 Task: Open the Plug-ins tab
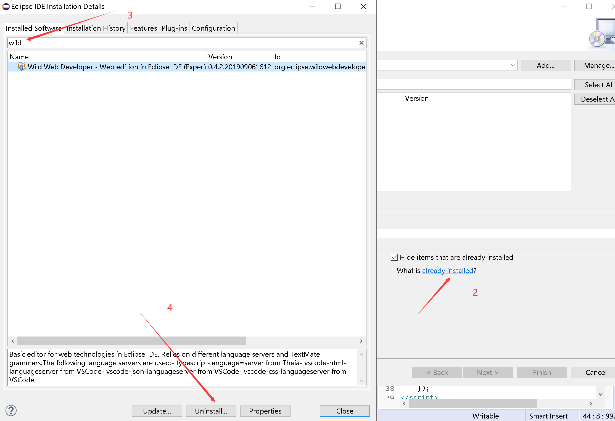point(174,28)
